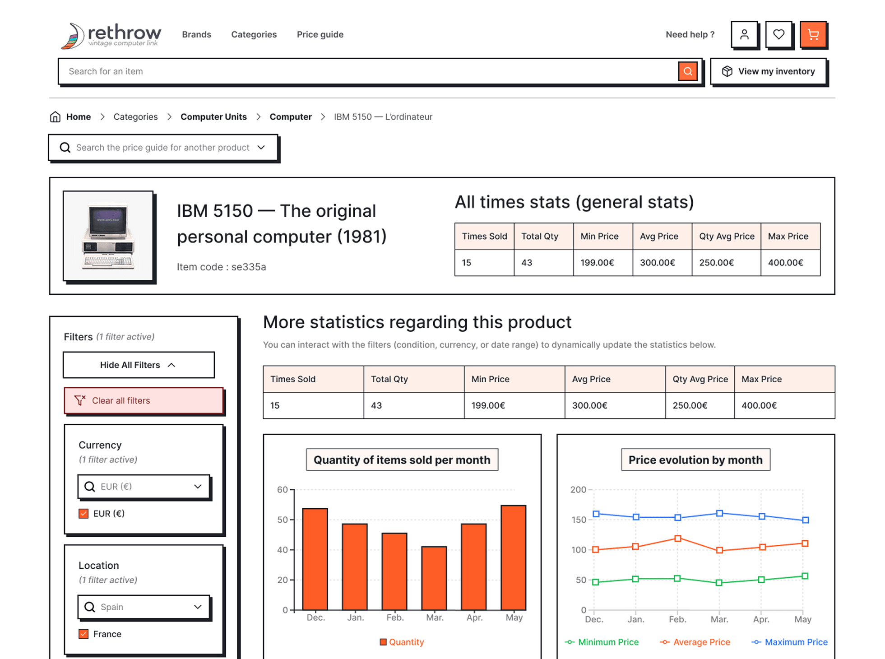Expand the price guide product search chevron
The image size is (885, 659).
tap(261, 148)
